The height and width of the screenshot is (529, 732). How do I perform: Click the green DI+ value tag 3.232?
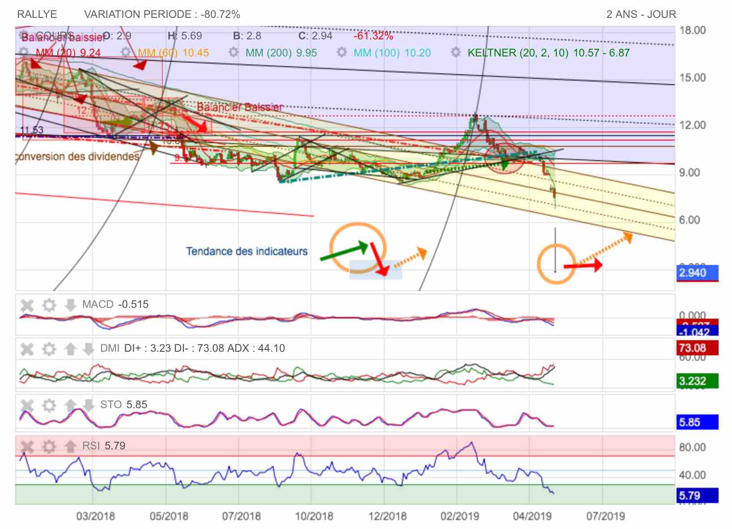(697, 381)
